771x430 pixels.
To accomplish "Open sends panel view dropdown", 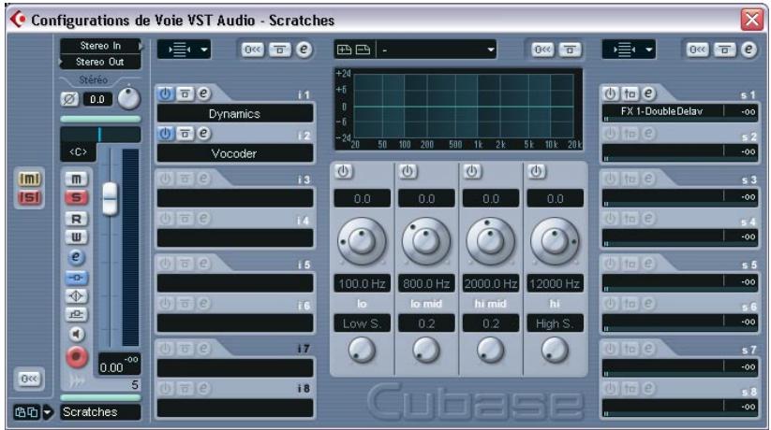I will [x=629, y=50].
